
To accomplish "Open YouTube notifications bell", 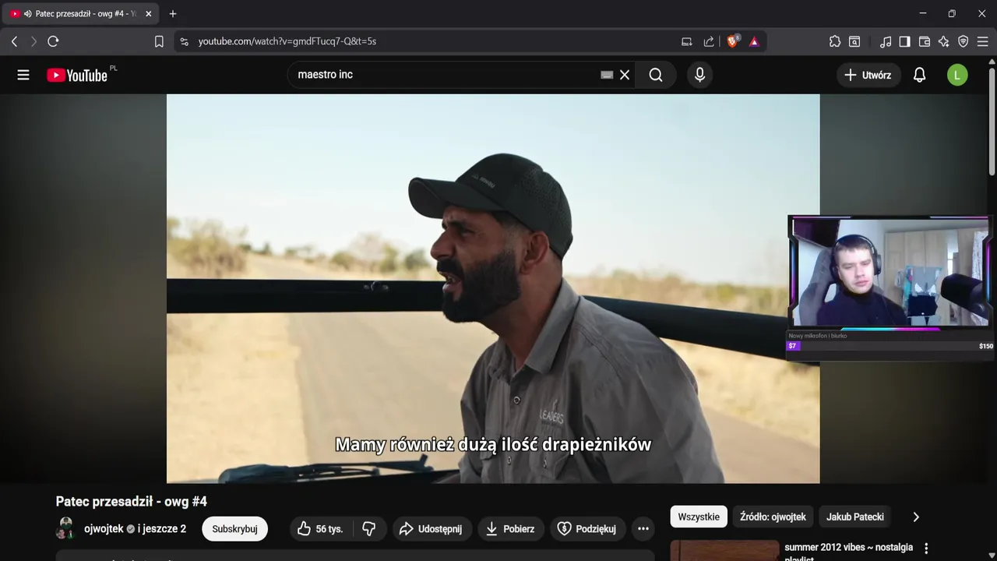I will tap(920, 75).
